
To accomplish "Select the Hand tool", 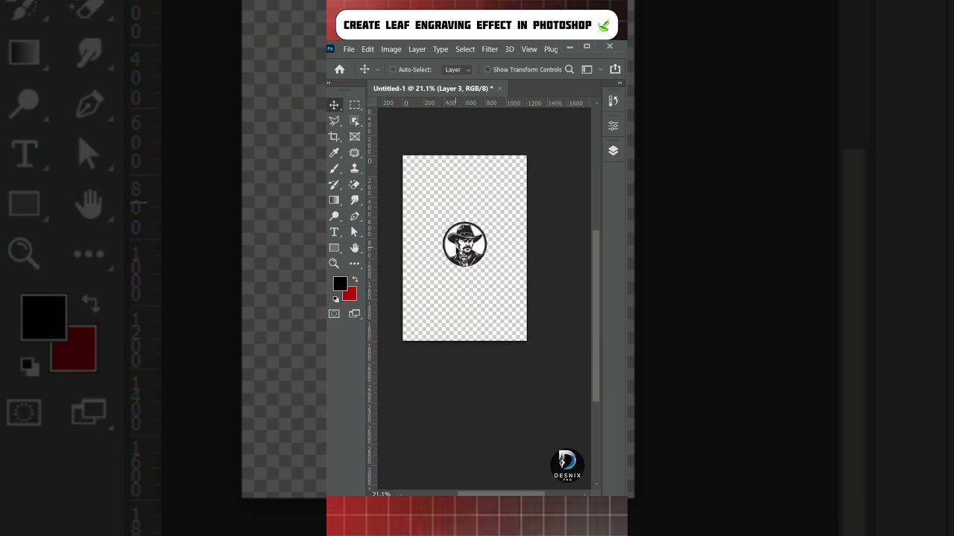I will pos(355,248).
